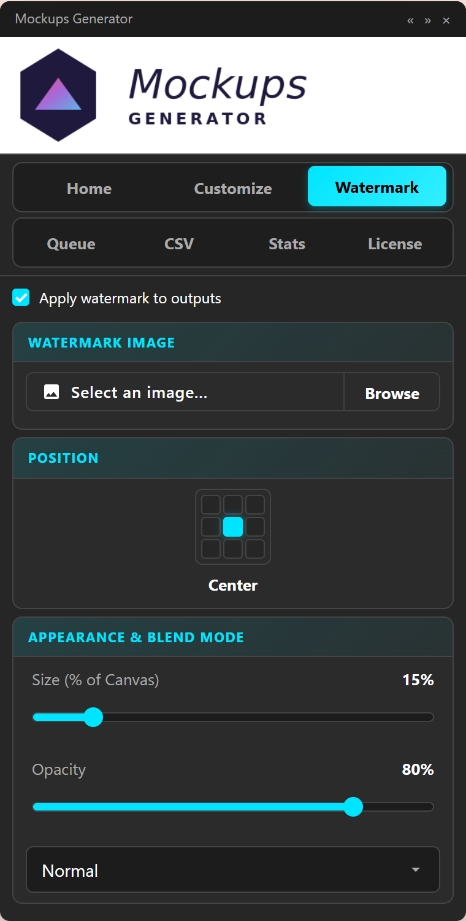This screenshot has height=921, width=466.
Task: Collapse panel with the double left arrows
Action: tap(410, 20)
